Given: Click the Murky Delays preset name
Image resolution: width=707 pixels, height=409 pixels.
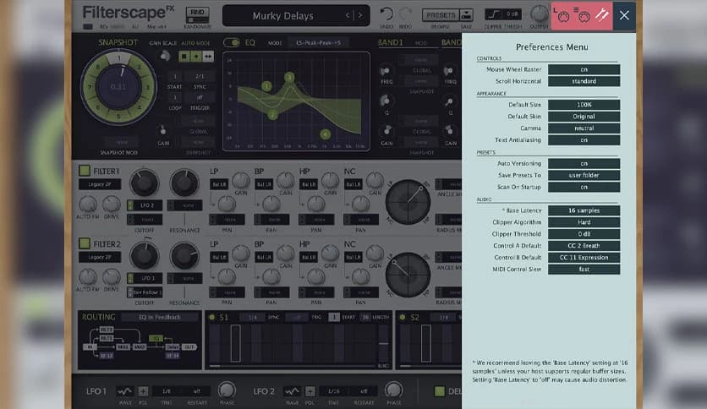Looking at the screenshot, I should pos(282,16).
